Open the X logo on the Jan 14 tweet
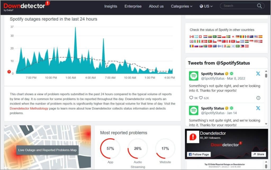This screenshot has height=170, width=271. 258,108
